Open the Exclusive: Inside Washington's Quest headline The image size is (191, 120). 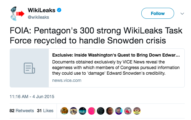(116, 55)
